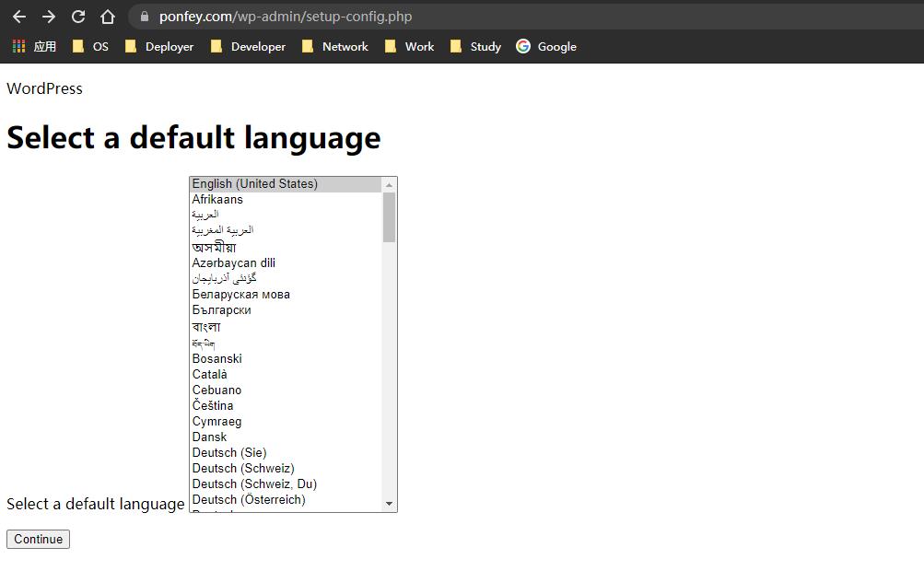The image size is (924, 571).
Task: Open the OS bookmarks folder
Action: tap(90, 47)
